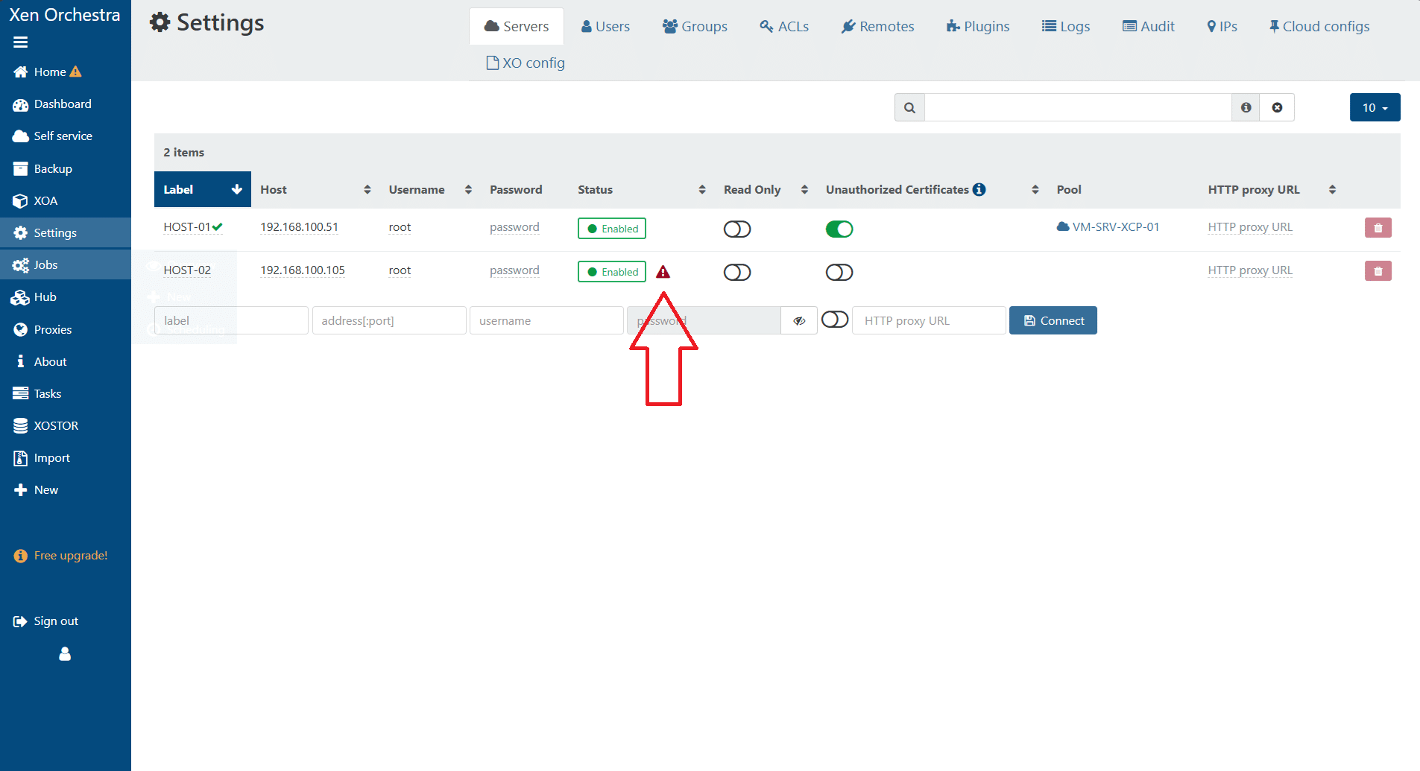Screen dimensions: 1420x771
Task: Open the Remotes tab
Action: (877, 26)
